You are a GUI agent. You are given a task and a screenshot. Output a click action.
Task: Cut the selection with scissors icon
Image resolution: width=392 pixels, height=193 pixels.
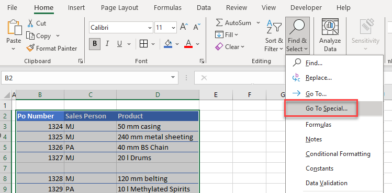(x=30, y=23)
